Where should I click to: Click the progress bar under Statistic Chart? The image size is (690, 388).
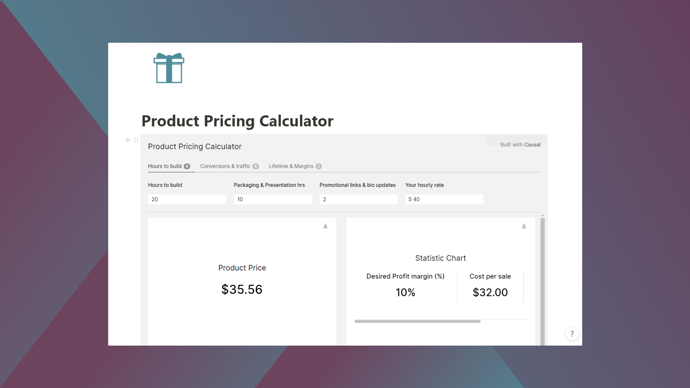point(417,321)
